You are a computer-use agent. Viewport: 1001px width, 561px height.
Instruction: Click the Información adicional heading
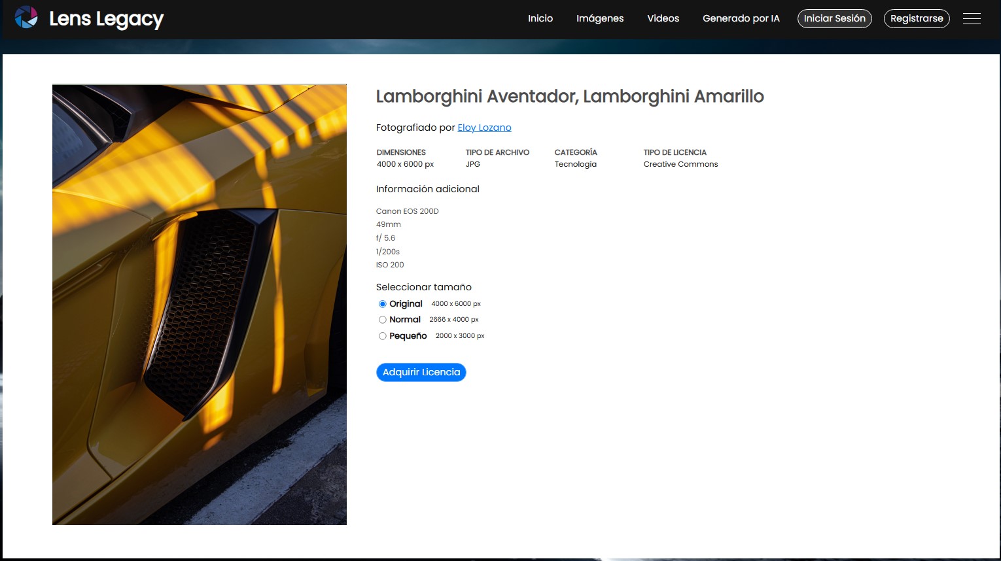click(427, 189)
